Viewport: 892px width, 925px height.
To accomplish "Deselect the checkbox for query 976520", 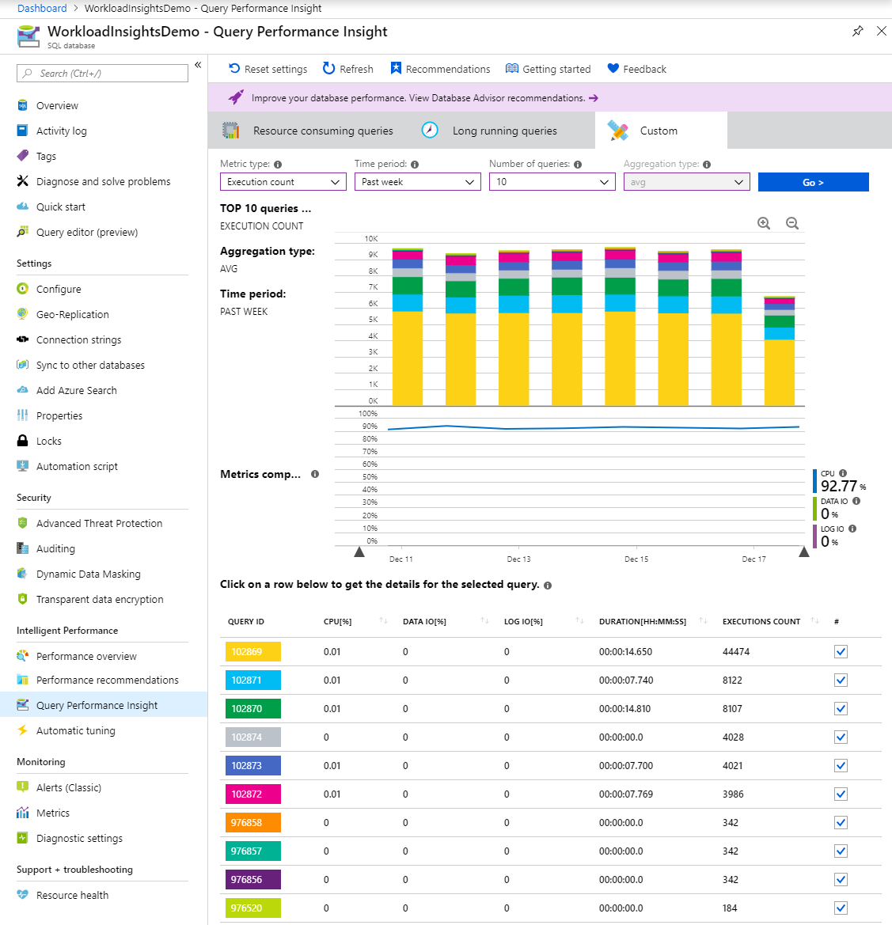I will point(841,908).
